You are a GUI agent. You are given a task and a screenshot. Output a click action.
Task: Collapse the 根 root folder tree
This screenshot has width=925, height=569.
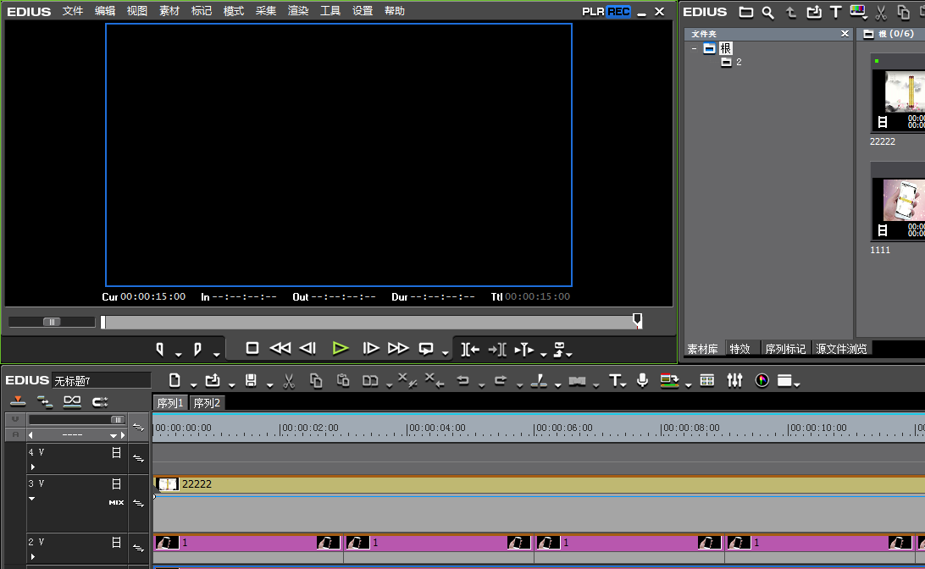coord(694,48)
